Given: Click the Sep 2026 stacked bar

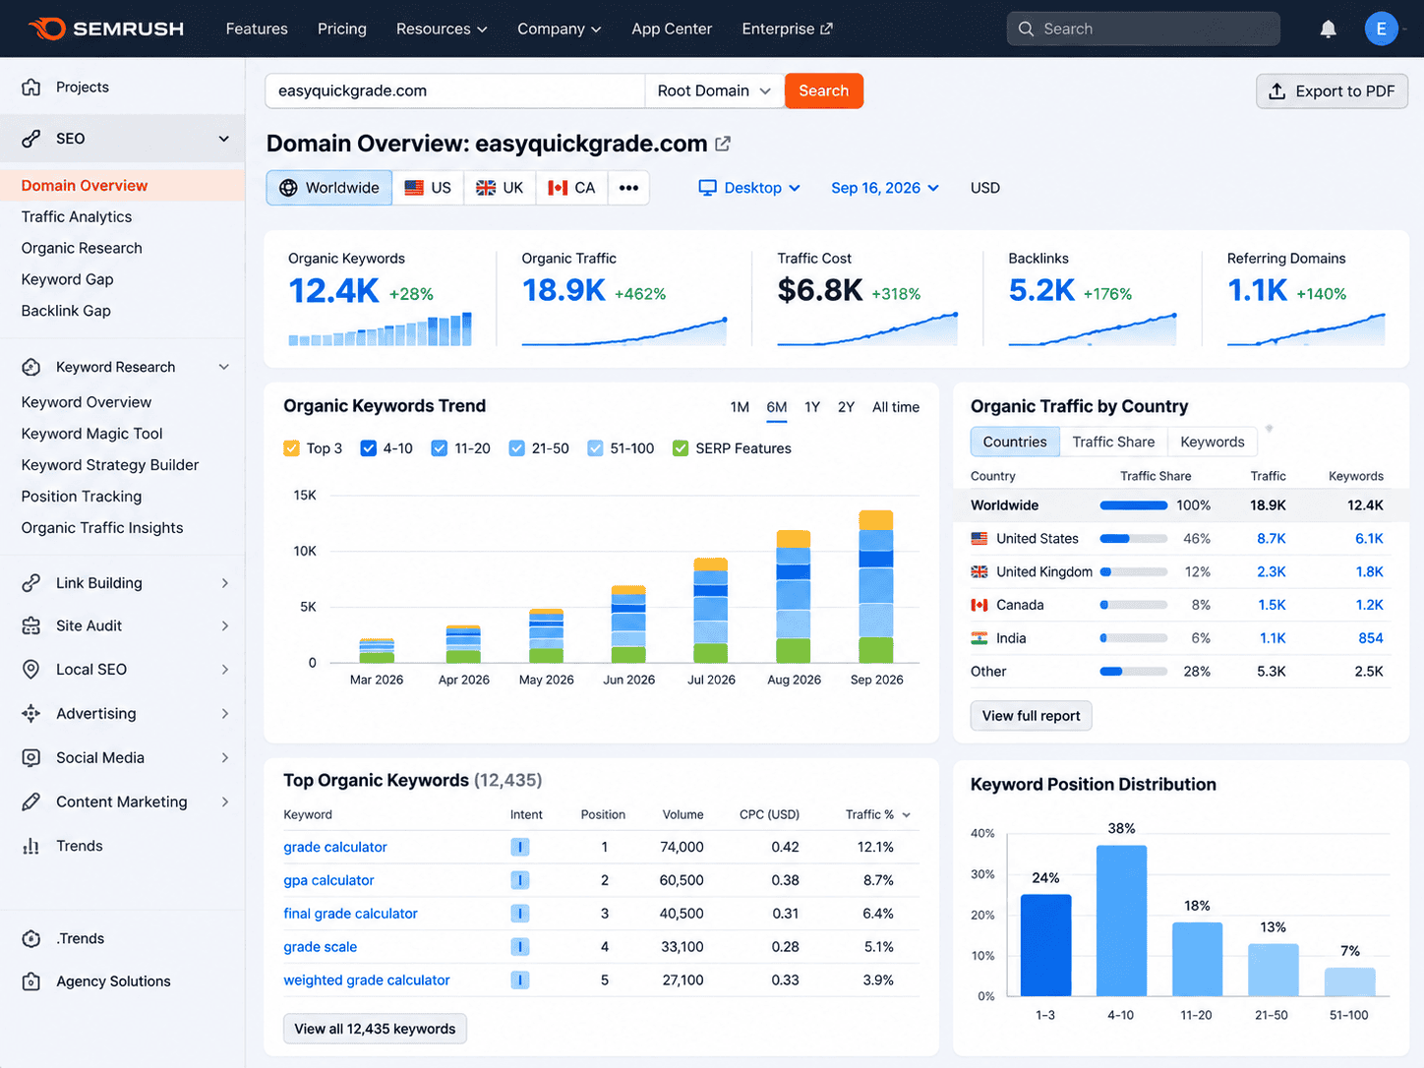Looking at the screenshot, I should pyautogui.click(x=876, y=586).
